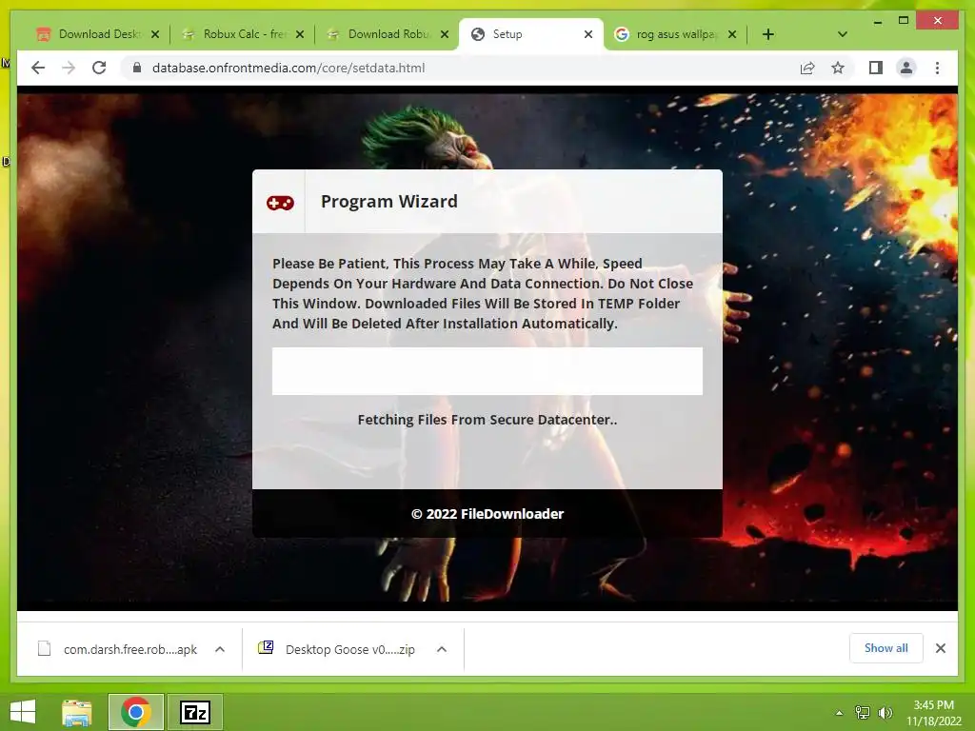Open the Chrome profile avatar

(906, 68)
